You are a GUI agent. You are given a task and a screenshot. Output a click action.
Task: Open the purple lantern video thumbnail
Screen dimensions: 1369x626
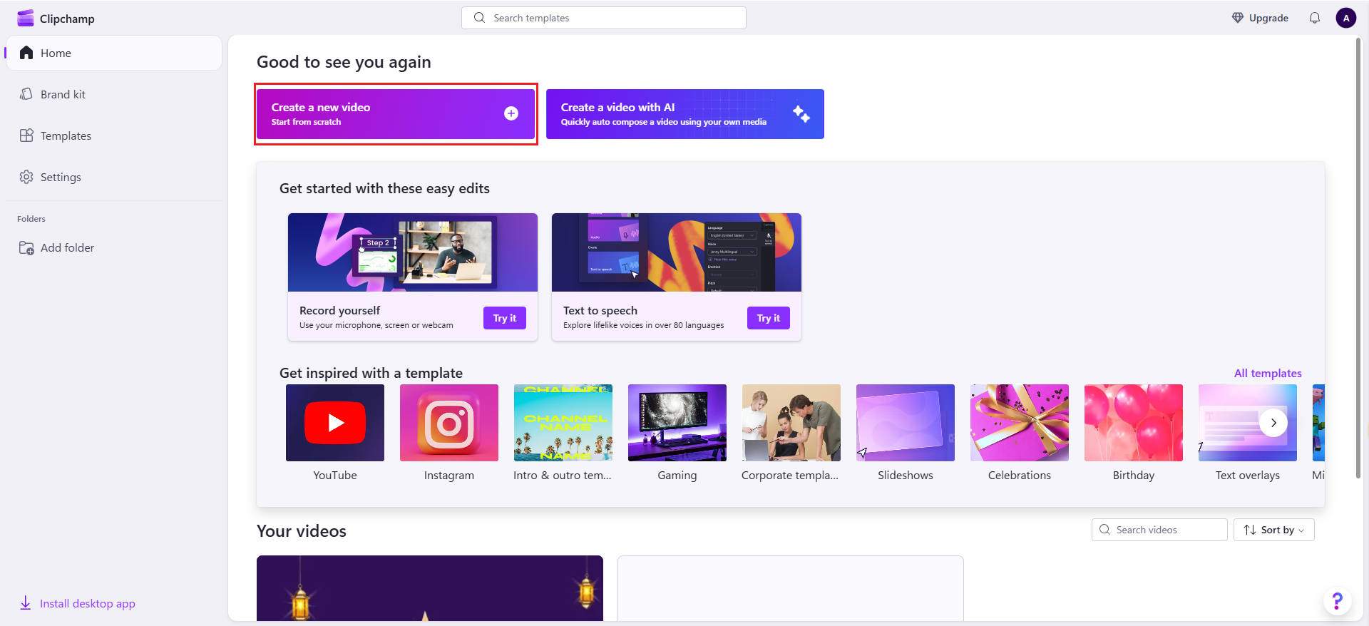coord(430,588)
